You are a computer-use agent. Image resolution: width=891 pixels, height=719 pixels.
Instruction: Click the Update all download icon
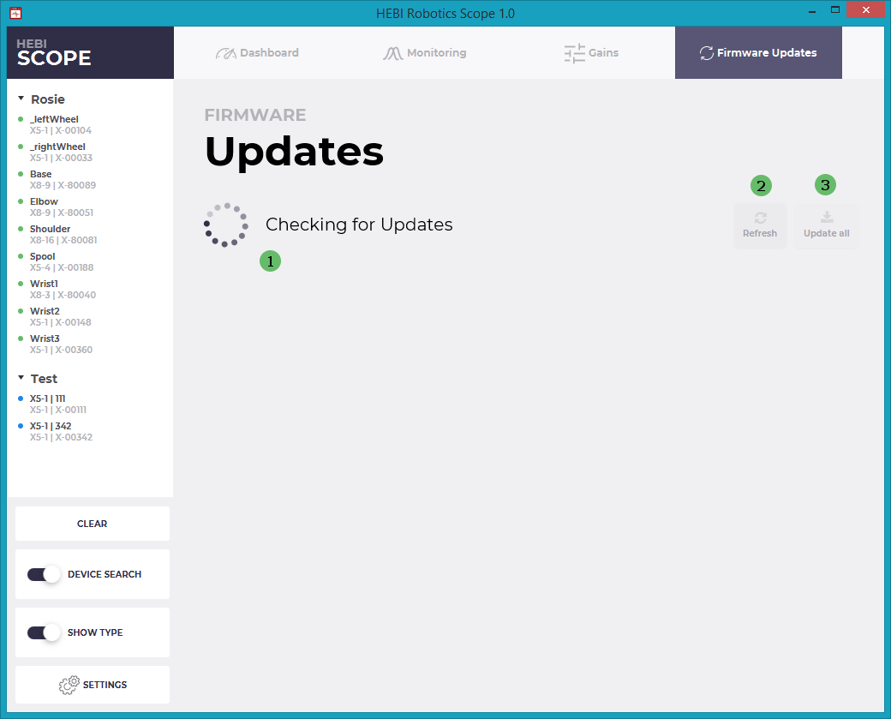coord(827,218)
